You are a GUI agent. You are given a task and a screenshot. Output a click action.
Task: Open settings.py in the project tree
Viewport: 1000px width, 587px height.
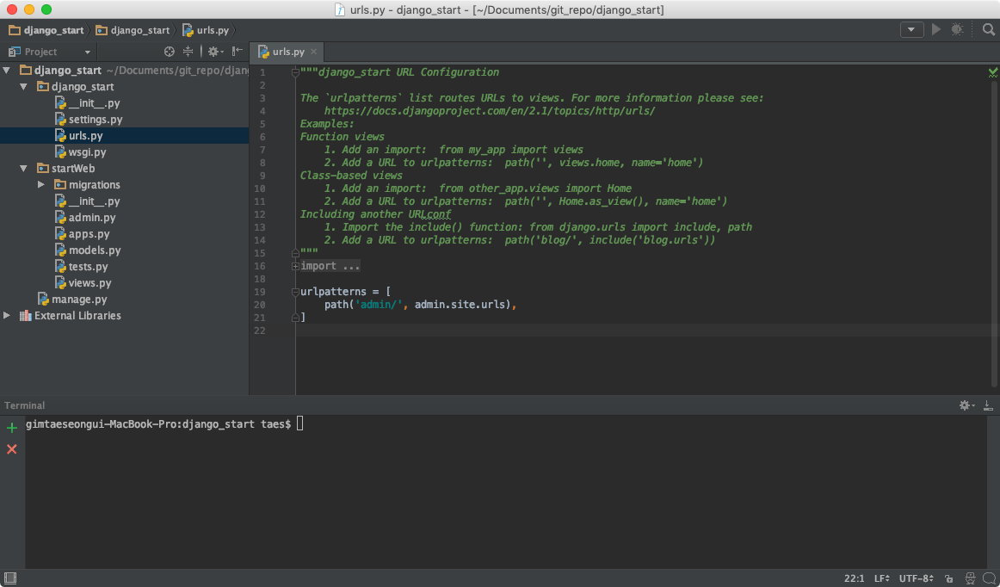click(x=95, y=120)
